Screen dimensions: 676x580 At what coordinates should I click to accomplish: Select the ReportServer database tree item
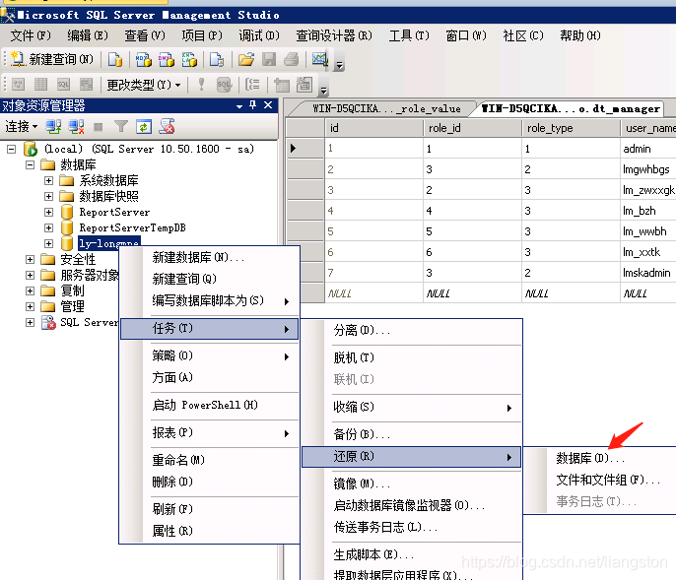114,212
